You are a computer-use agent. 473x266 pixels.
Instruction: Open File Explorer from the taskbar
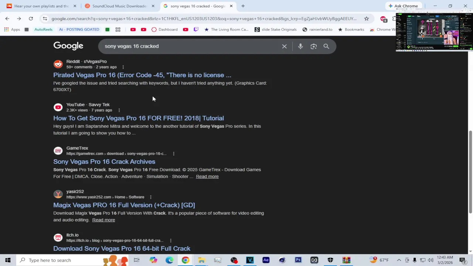pos(201,260)
